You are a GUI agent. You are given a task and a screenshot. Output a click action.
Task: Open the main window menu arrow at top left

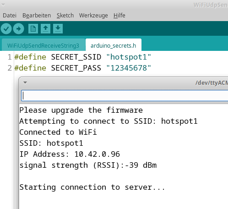[3, 5]
